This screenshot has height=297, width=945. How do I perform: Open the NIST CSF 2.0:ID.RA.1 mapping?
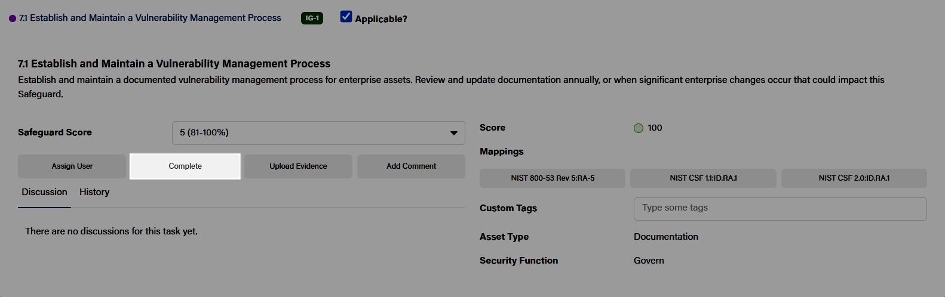point(854,178)
